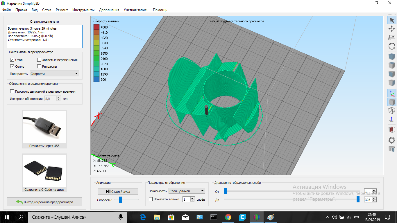The width and height of the screenshot is (397, 223).
Task: Toggle the coordinate axes display icon
Action: click(392, 93)
